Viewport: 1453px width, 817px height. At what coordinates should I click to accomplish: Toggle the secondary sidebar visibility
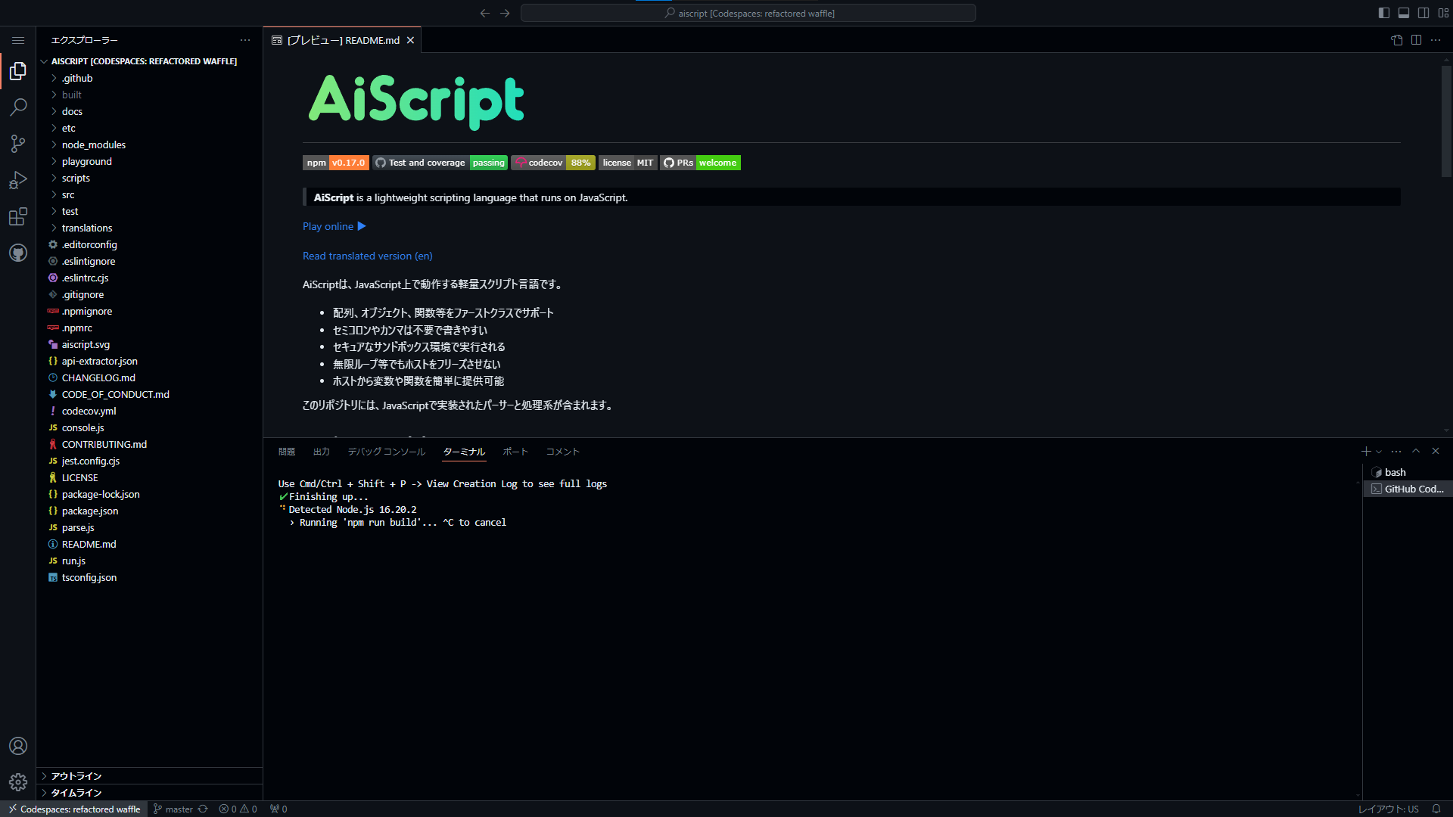click(x=1423, y=13)
